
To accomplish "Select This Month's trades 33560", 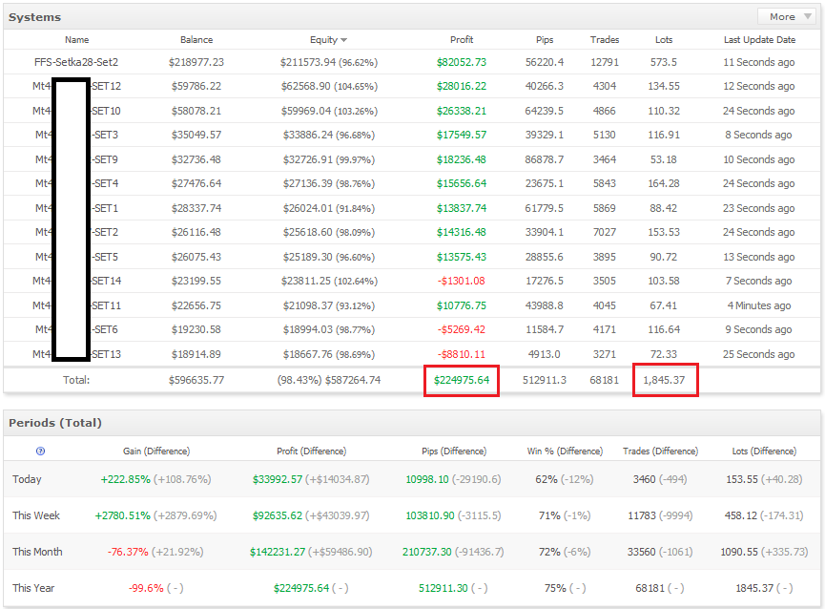I will (641, 552).
